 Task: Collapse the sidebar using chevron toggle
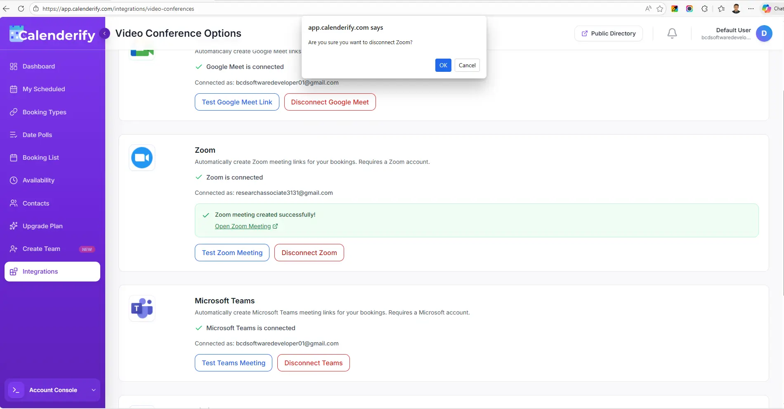click(105, 33)
